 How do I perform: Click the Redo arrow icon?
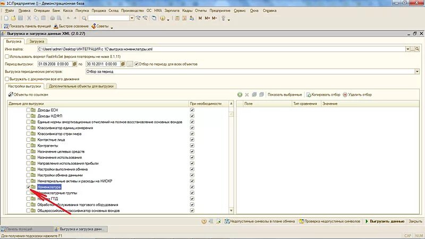[75, 18]
